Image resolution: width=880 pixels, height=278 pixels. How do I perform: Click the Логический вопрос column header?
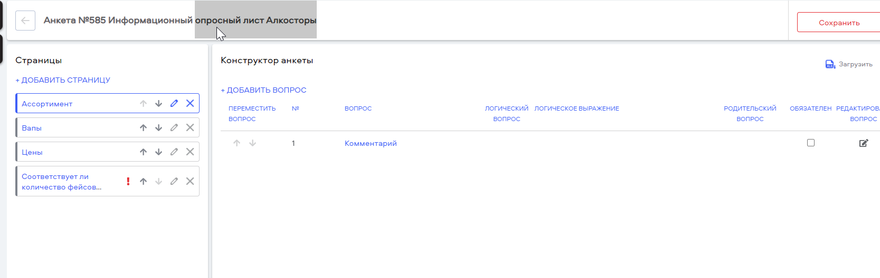[x=507, y=114]
